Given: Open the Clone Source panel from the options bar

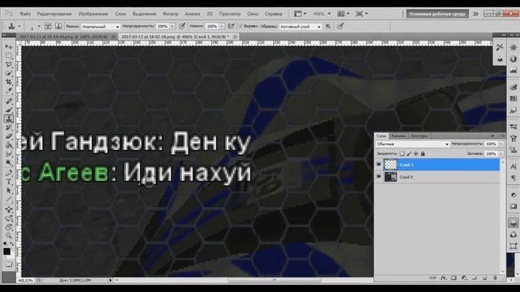Looking at the screenshot, I should 58,26.
